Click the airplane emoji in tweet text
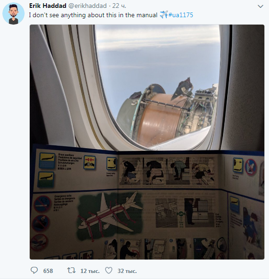This screenshot has height=279, width=269. pyautogui.click(x=164, y=14)
